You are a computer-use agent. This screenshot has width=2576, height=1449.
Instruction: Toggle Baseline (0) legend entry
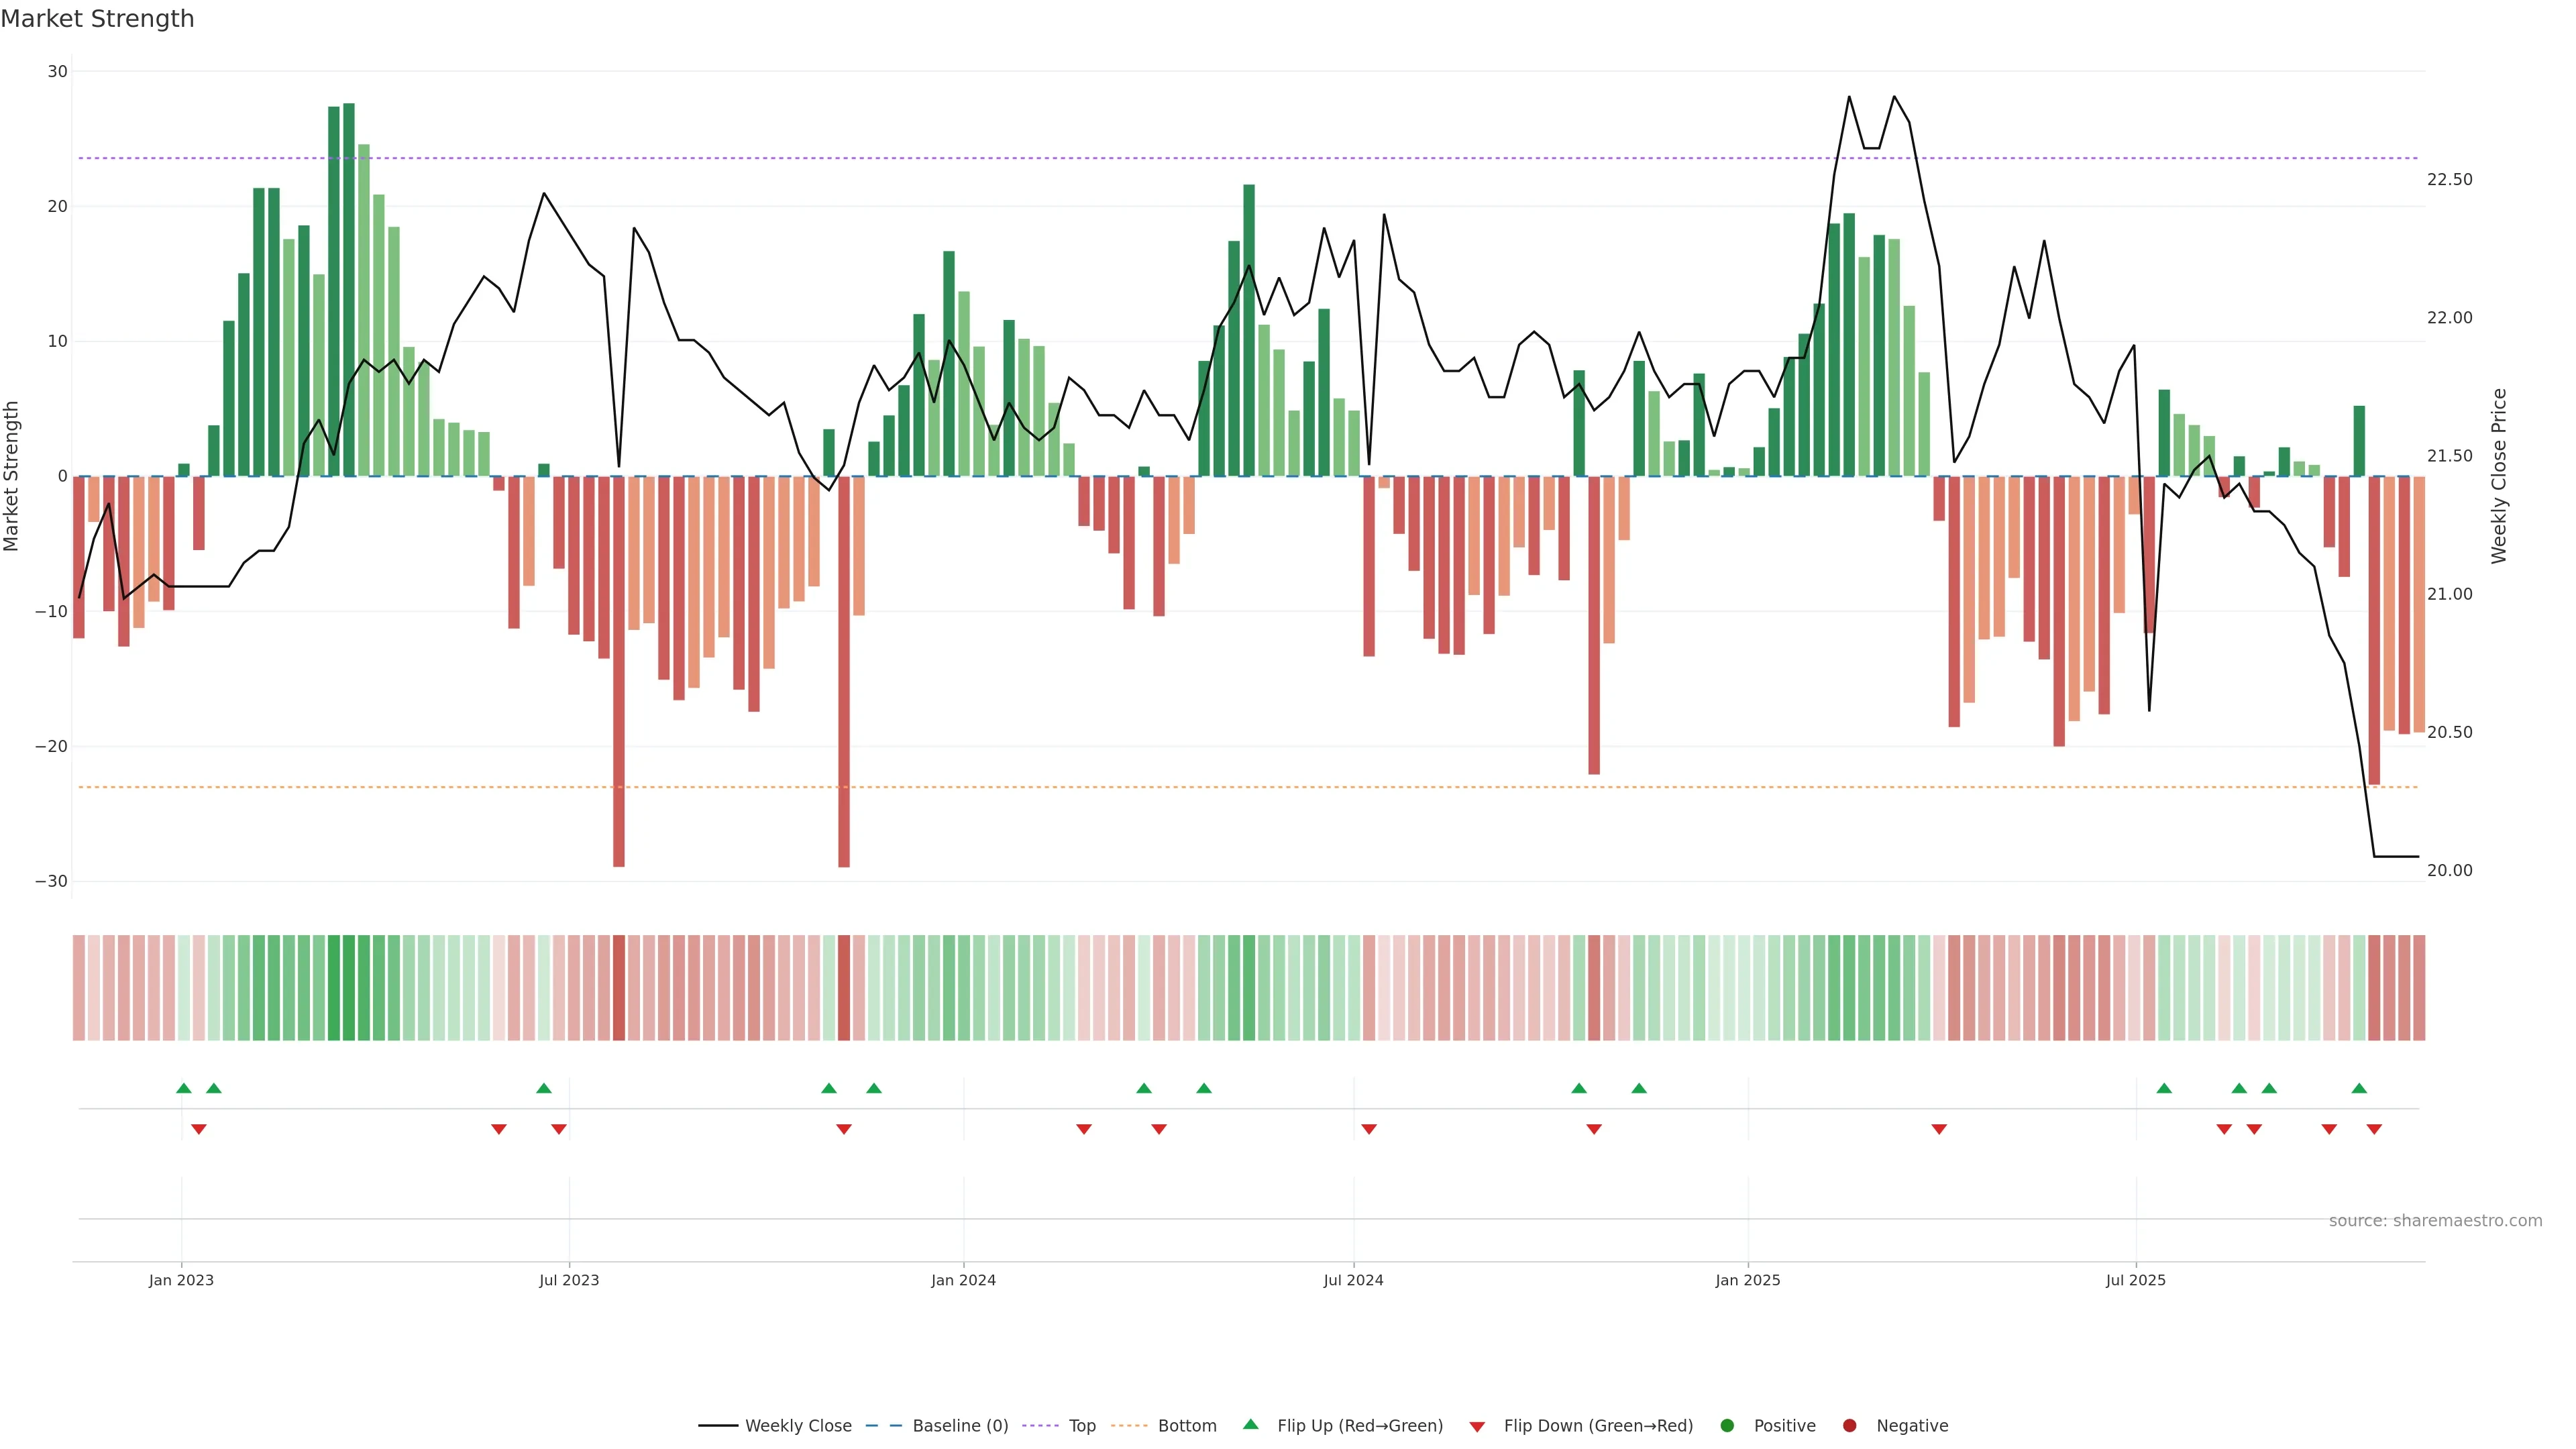pyautogui.click(x=959, y=1425)
